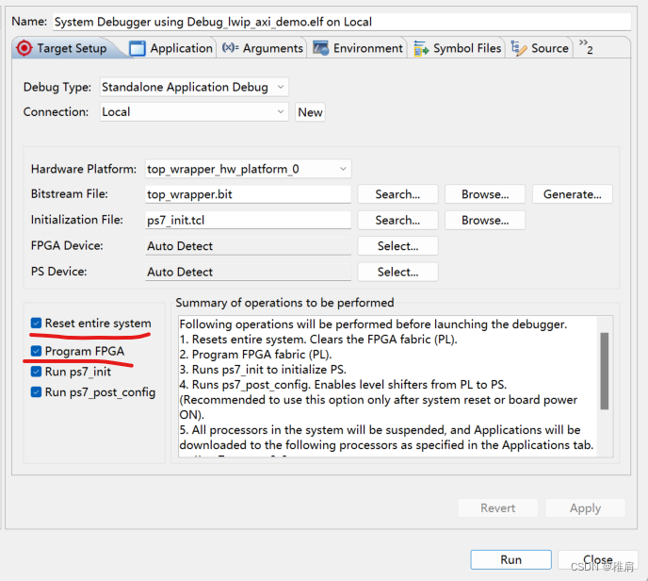Click the operations summary scrollbar thumb

point(604,371)
